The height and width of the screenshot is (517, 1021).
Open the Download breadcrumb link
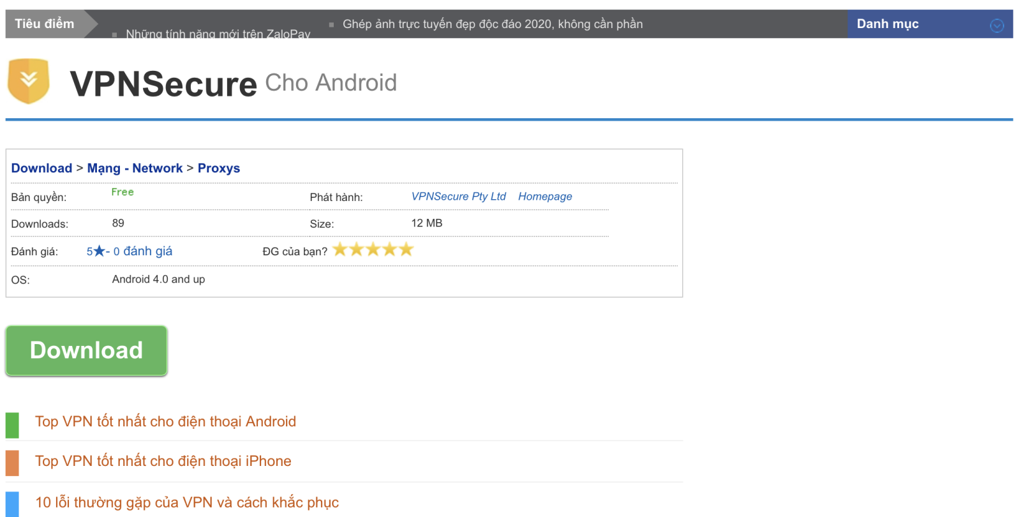pyautogui.click(x=41, y=168)
